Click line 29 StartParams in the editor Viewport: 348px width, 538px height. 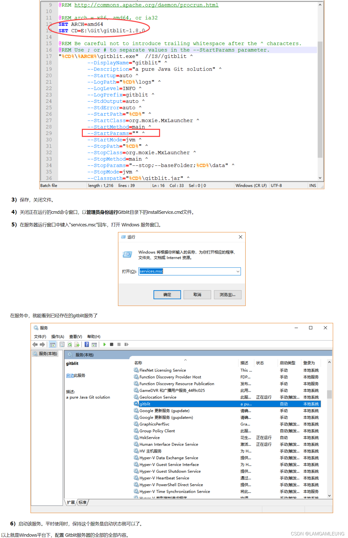(116, 133)
